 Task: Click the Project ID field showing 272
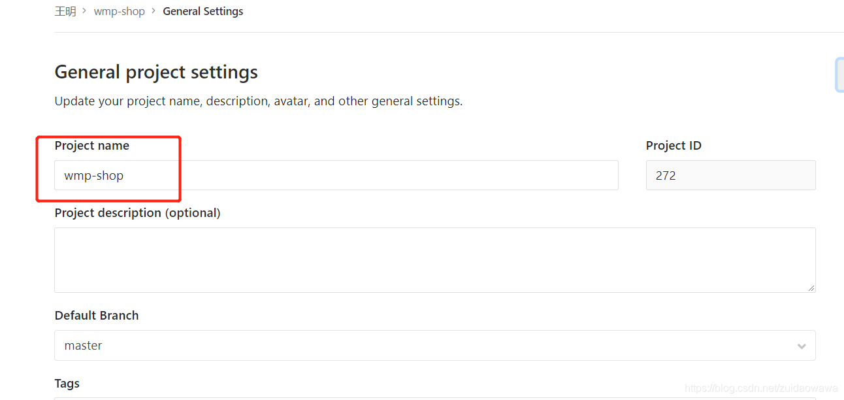(x=731, y=175)
